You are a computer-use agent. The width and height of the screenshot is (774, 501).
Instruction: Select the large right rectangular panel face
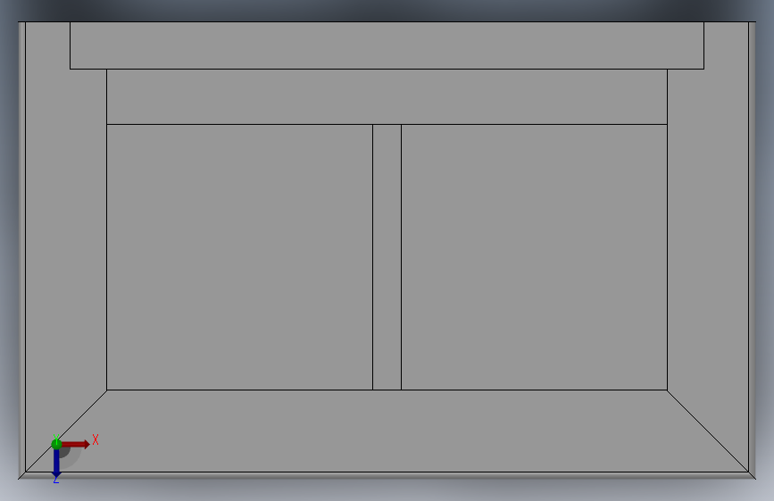[x=534, y=257]
